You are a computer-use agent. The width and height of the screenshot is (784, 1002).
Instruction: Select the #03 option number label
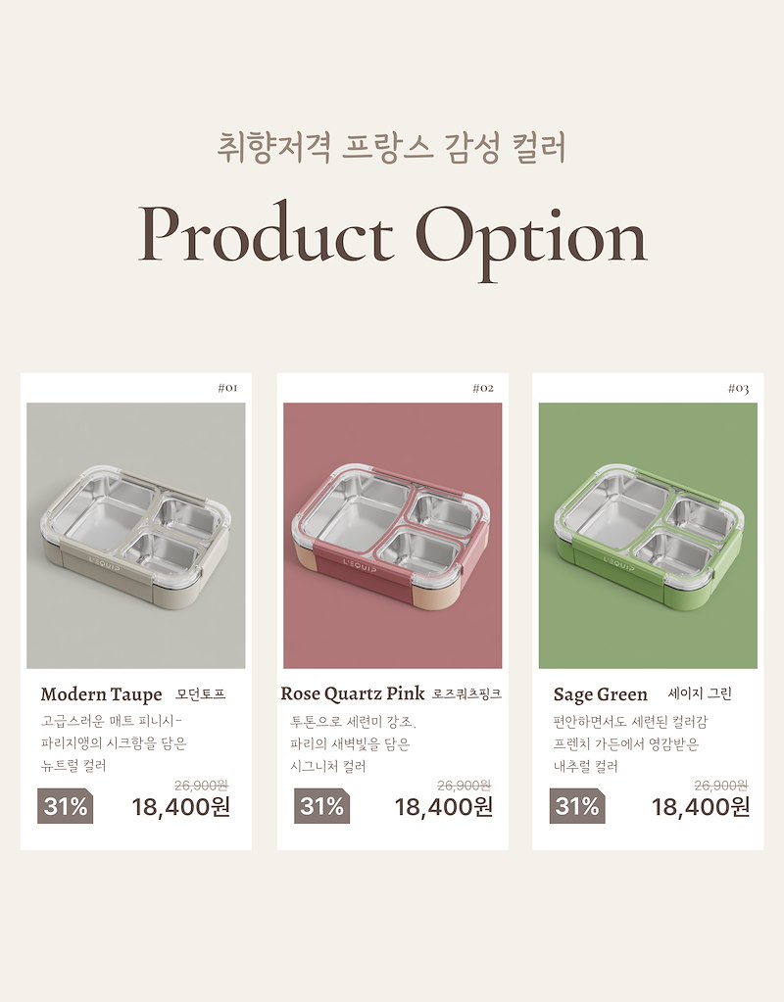739,389
